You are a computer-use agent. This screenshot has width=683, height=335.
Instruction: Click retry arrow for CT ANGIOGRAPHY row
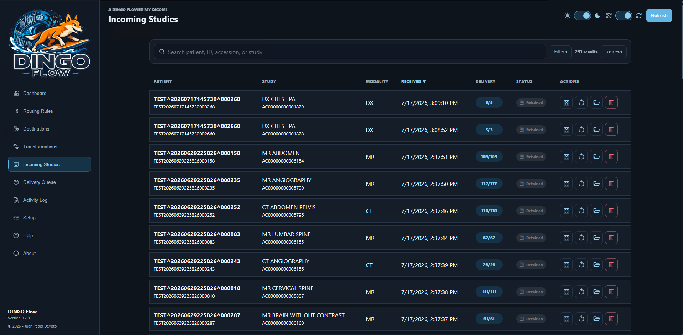(581, 265)
